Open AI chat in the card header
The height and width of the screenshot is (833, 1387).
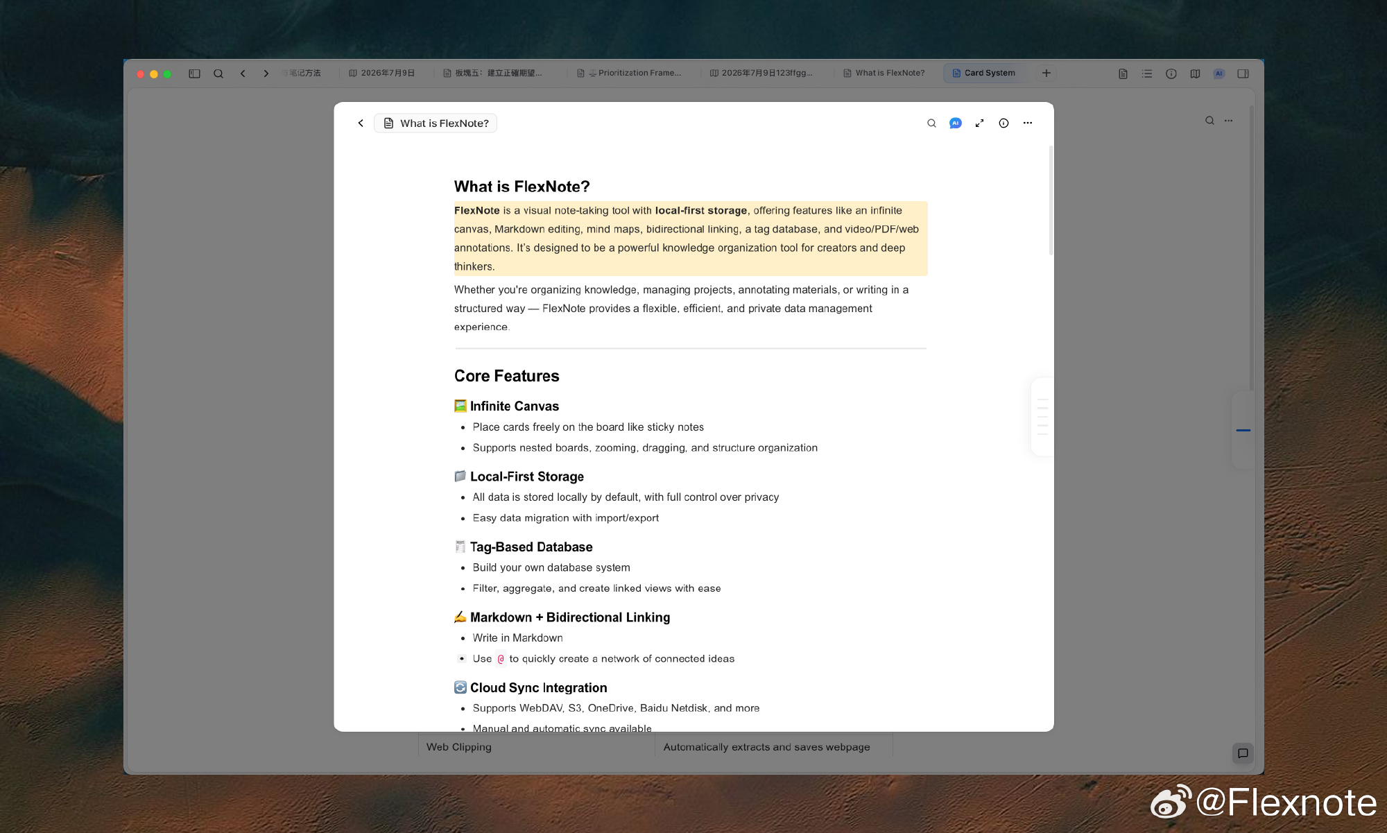pos(956,123)
